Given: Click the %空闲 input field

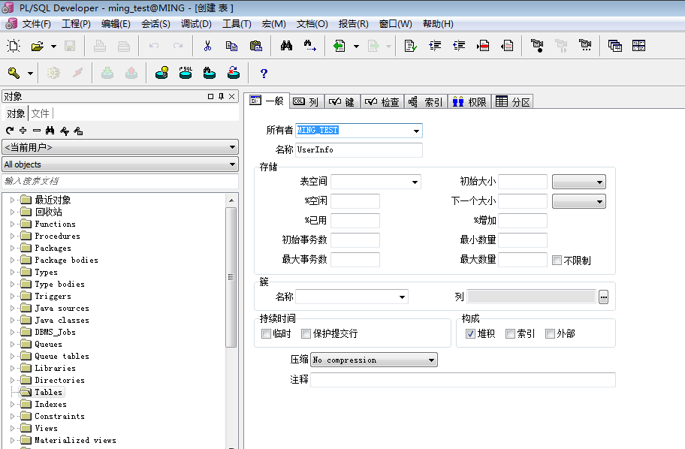Looking at the screenshot, I should click(355, 201).
